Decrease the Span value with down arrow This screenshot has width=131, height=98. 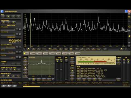(17, 47)
